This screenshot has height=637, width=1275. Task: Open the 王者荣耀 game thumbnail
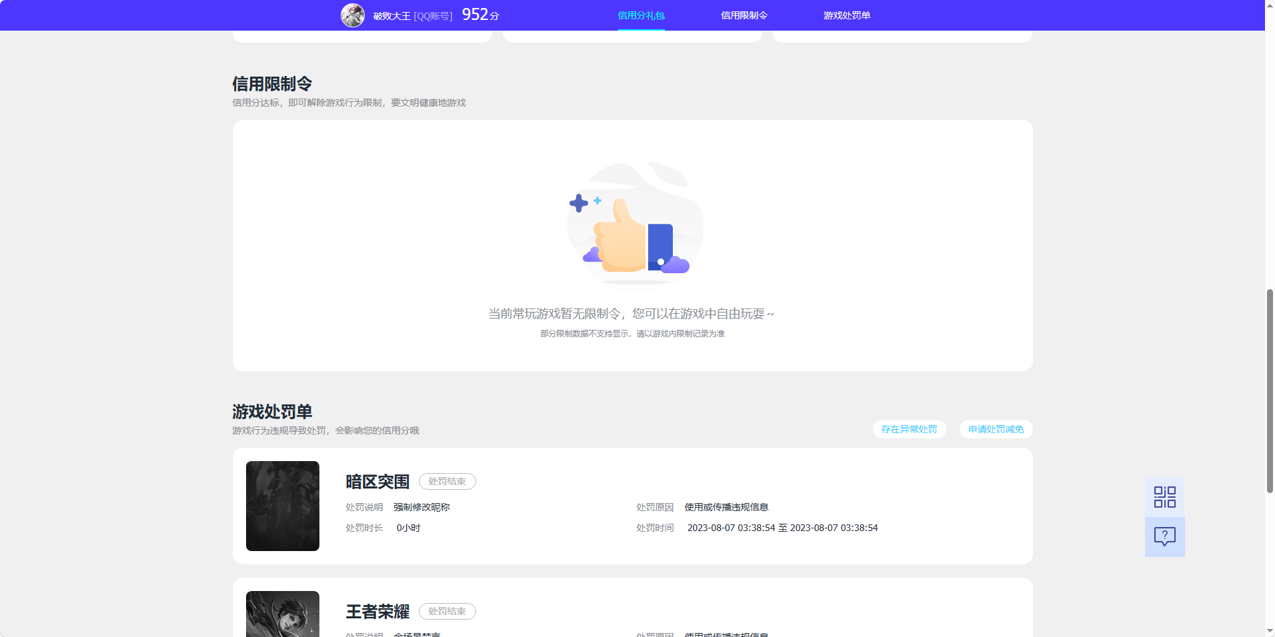click(x=283, y=614)
